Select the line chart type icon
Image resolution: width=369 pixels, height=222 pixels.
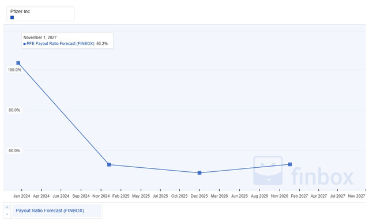(x=7, y=207)
